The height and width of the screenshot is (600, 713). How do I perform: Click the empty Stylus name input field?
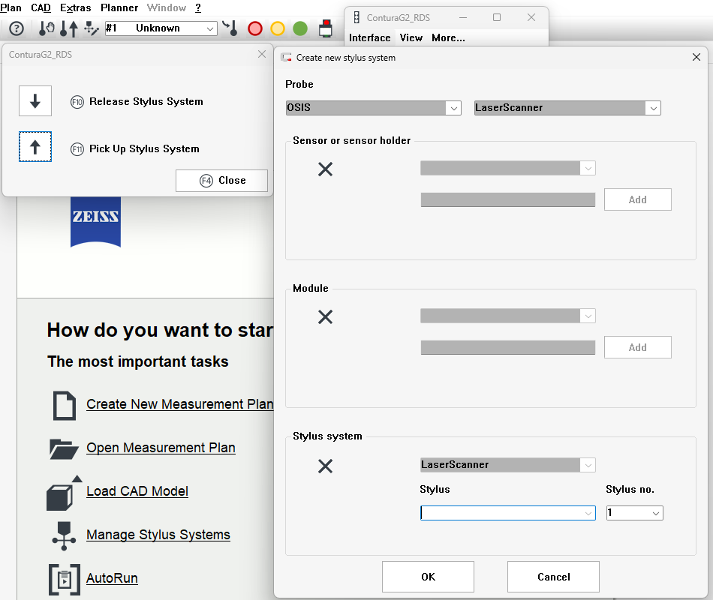pyautogui.click(x=501, y=513)
